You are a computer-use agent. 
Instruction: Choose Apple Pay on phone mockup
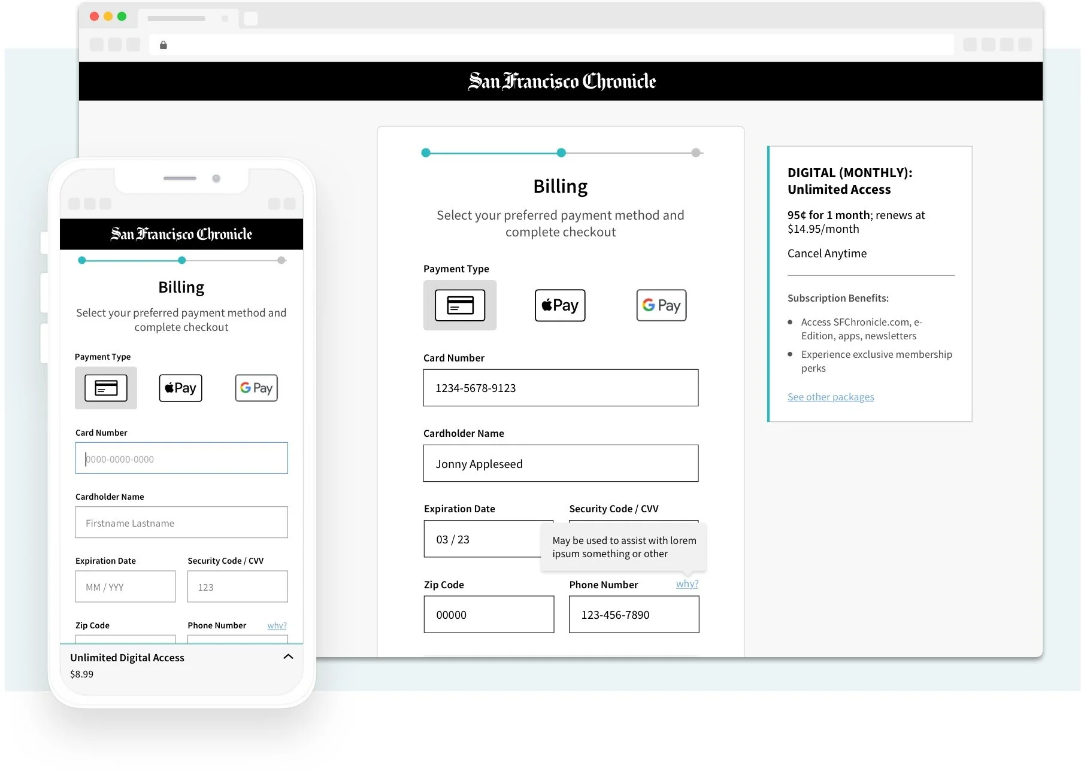pos(180,388)
